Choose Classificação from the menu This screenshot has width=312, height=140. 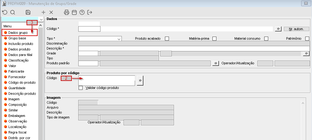coord(18,60)
